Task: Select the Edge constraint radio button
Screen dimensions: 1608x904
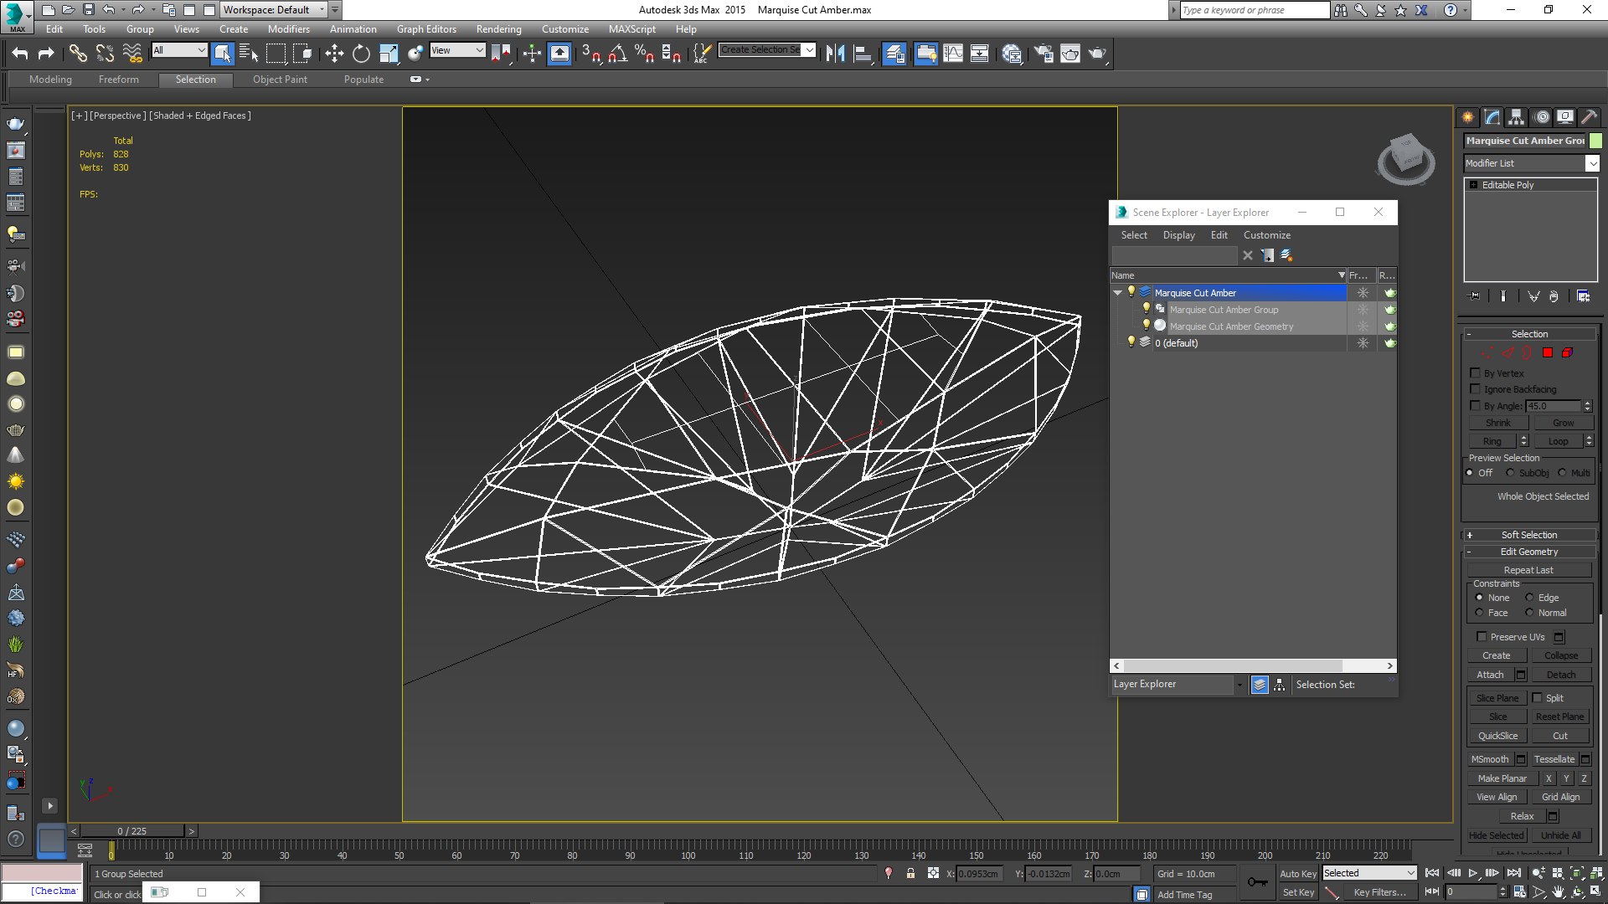Action: [x=1529, y=598]
